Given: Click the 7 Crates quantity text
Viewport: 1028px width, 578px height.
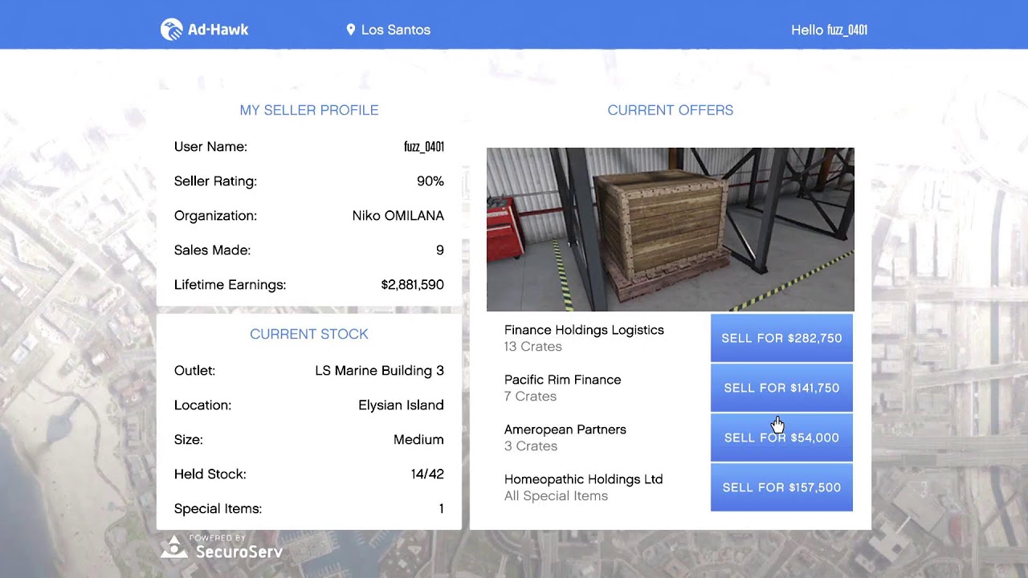Looking at the screenshot, I should click(530, 397).
